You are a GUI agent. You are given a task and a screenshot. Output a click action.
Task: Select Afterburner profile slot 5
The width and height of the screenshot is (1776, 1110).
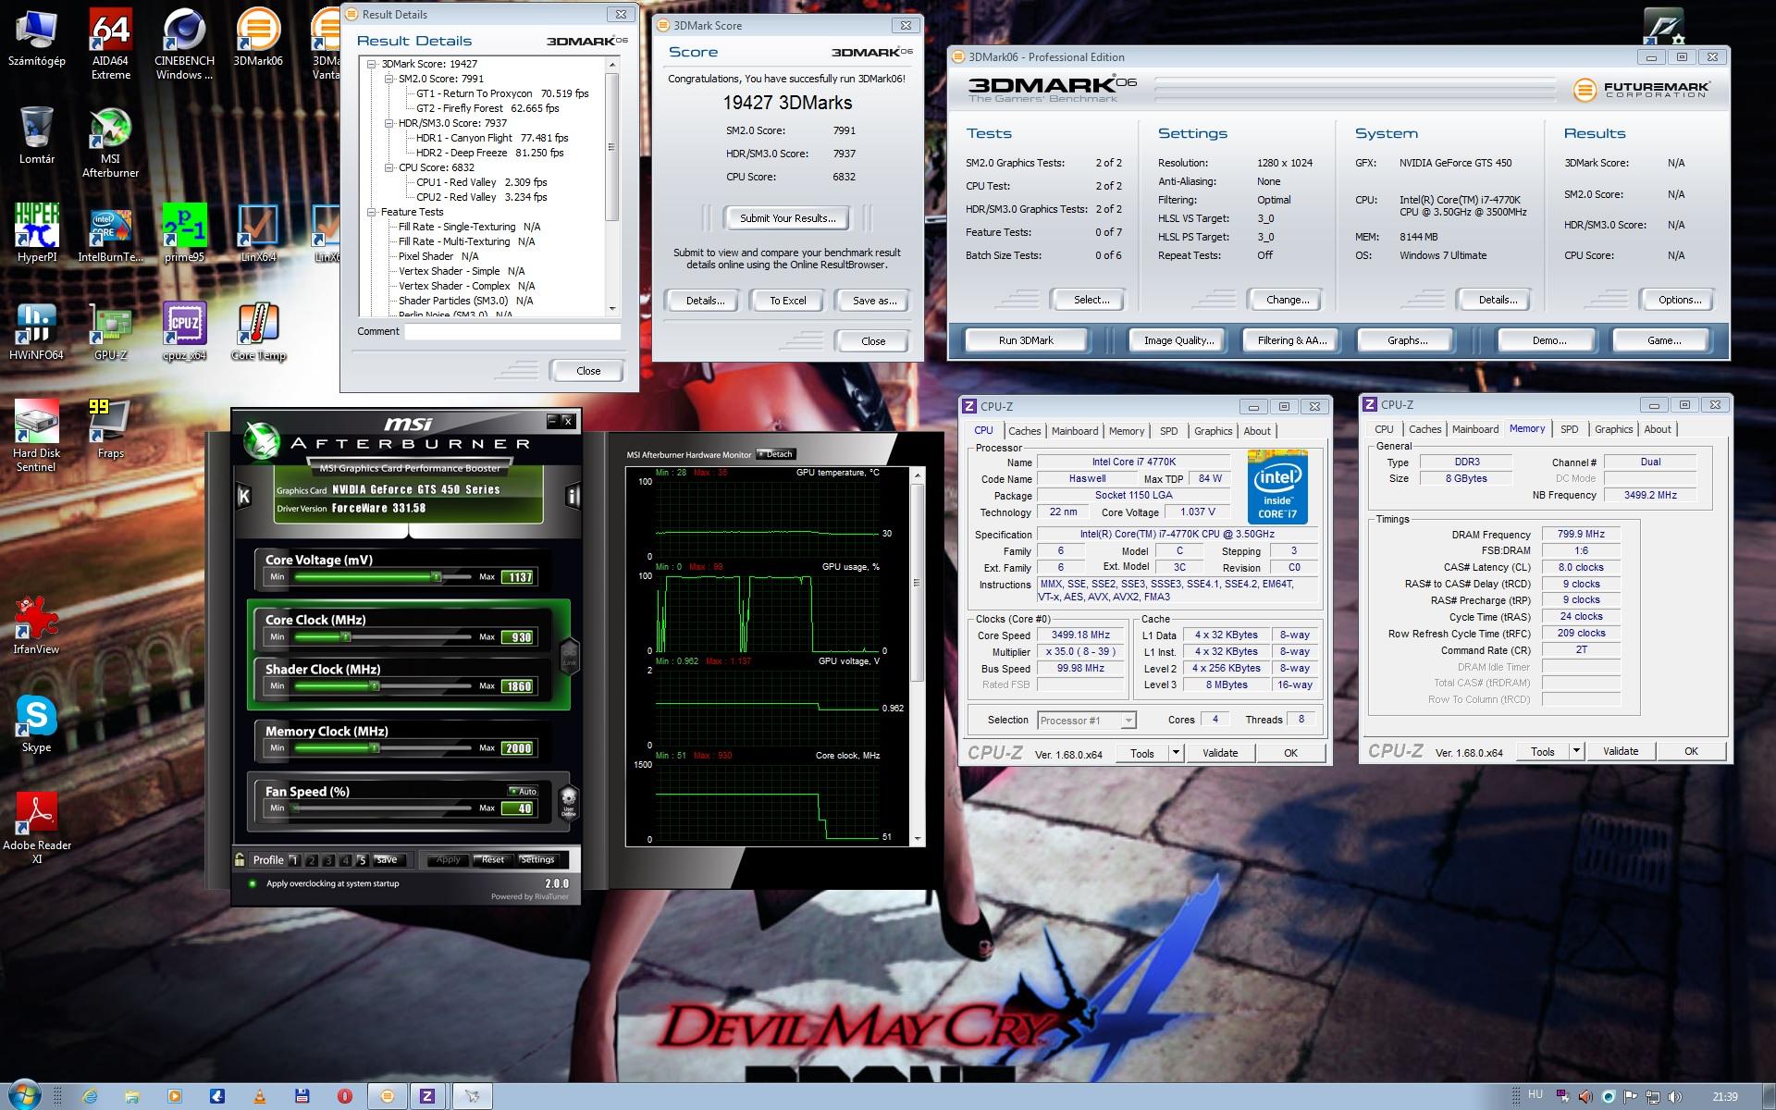pyautogui.click(x=362, y=860)
